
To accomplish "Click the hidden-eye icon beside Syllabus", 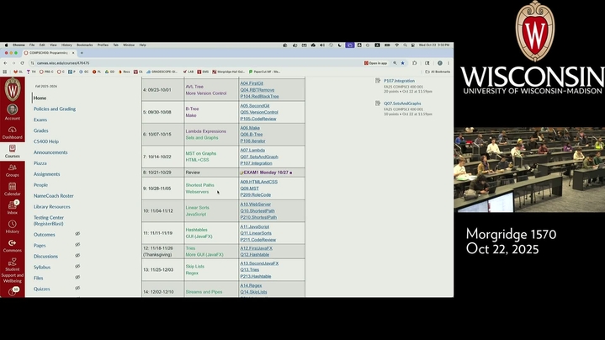I will 77,267.
